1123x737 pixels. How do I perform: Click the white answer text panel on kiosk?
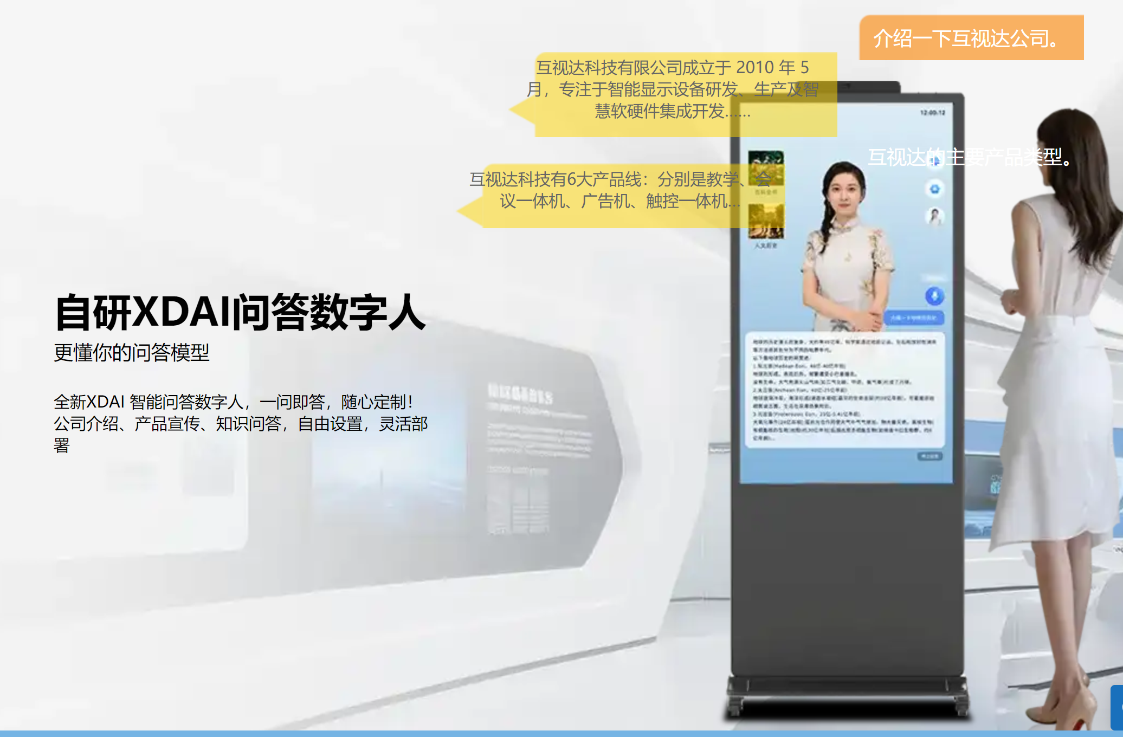pyautogui.click(x=844, y=389)
